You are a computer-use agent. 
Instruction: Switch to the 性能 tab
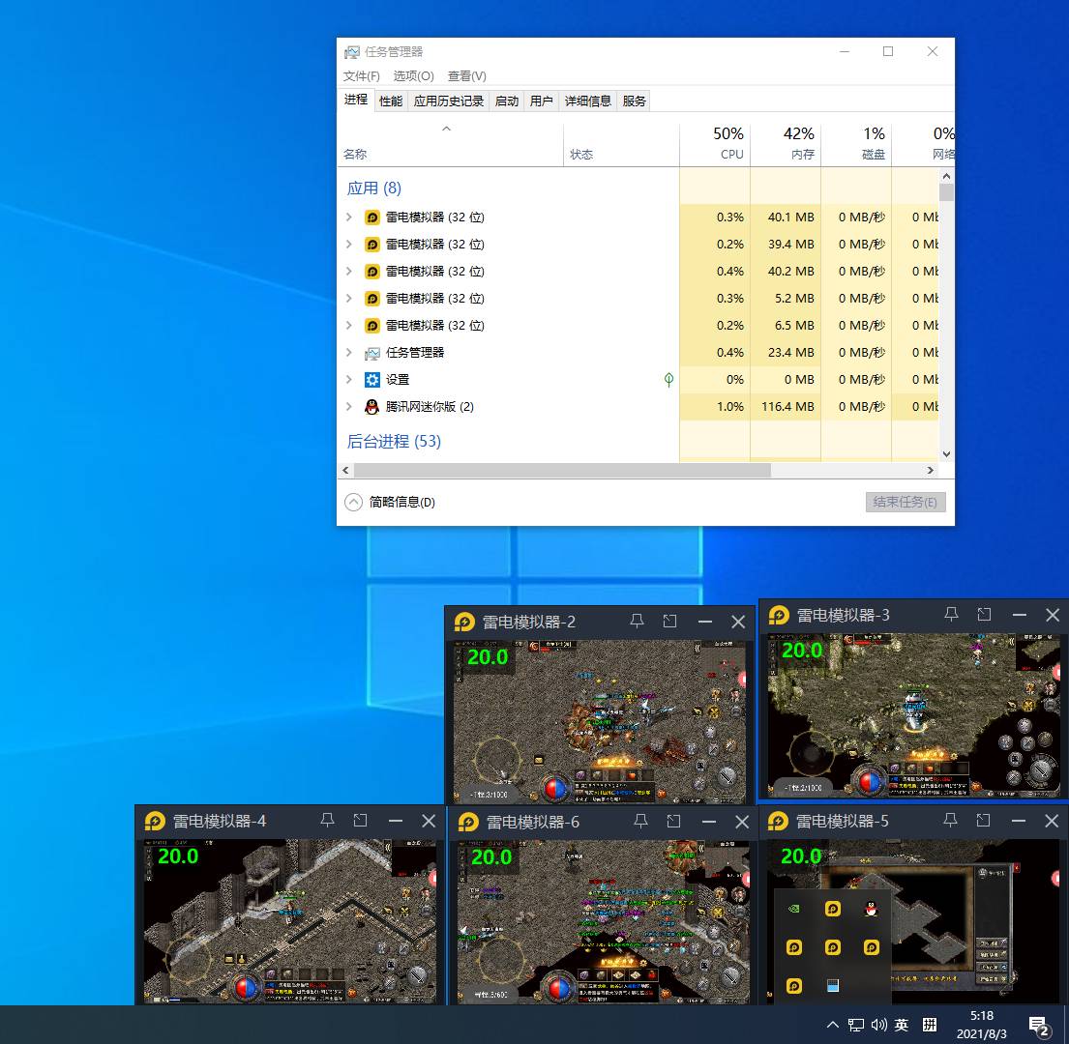[x=391, y=101]
